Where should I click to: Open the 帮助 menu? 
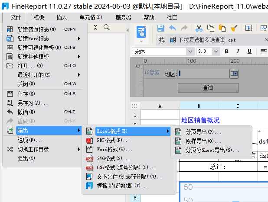[149, 17]
